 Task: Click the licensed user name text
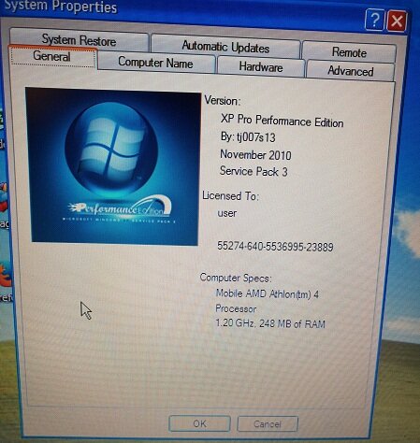click(x=227, y=213)
